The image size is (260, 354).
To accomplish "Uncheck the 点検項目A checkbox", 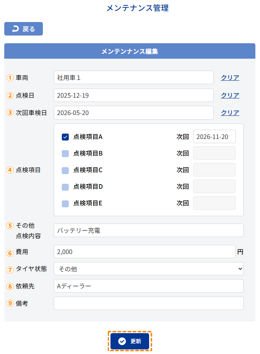I will [65, 137].
